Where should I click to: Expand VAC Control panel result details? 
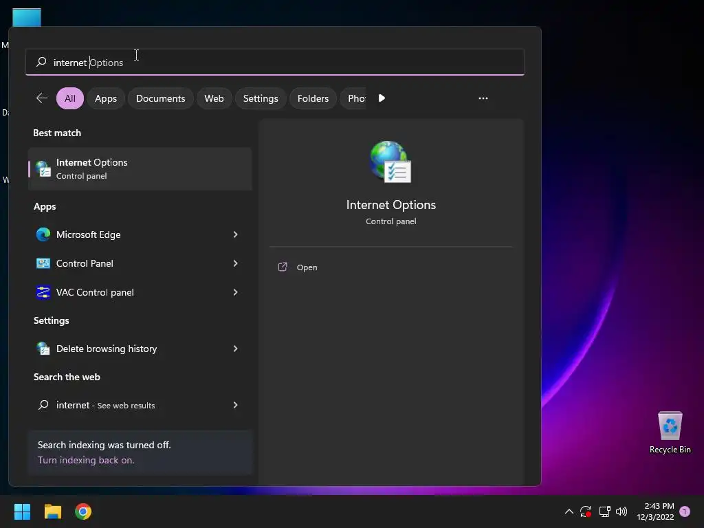tap(235, 292)
